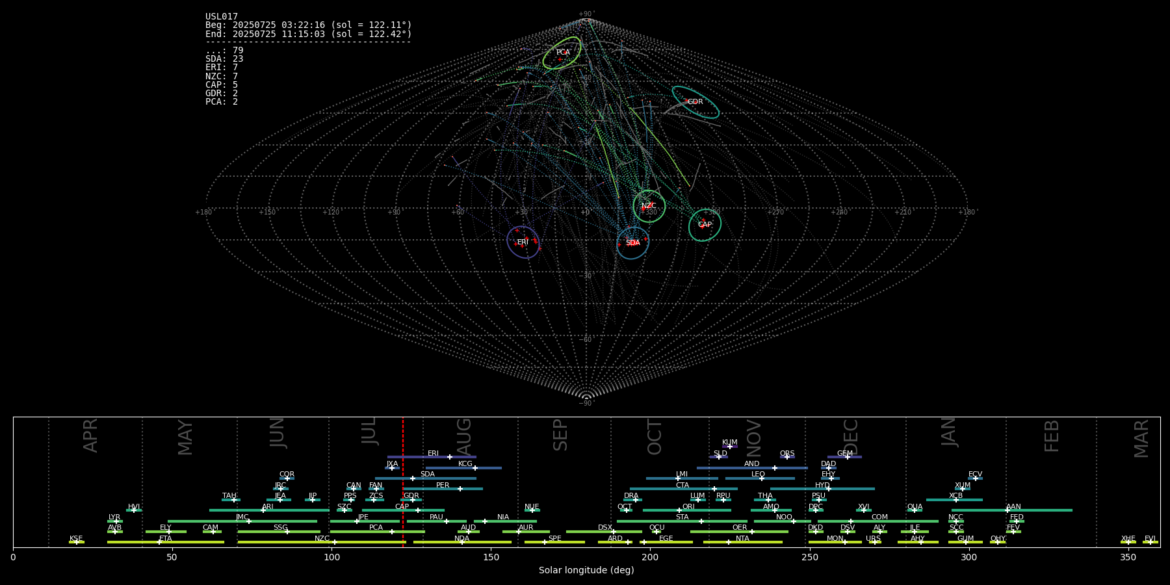Screen dimensions: 1170x585
Task: Click the GEM shower label in the timeline
Action: 845,454
